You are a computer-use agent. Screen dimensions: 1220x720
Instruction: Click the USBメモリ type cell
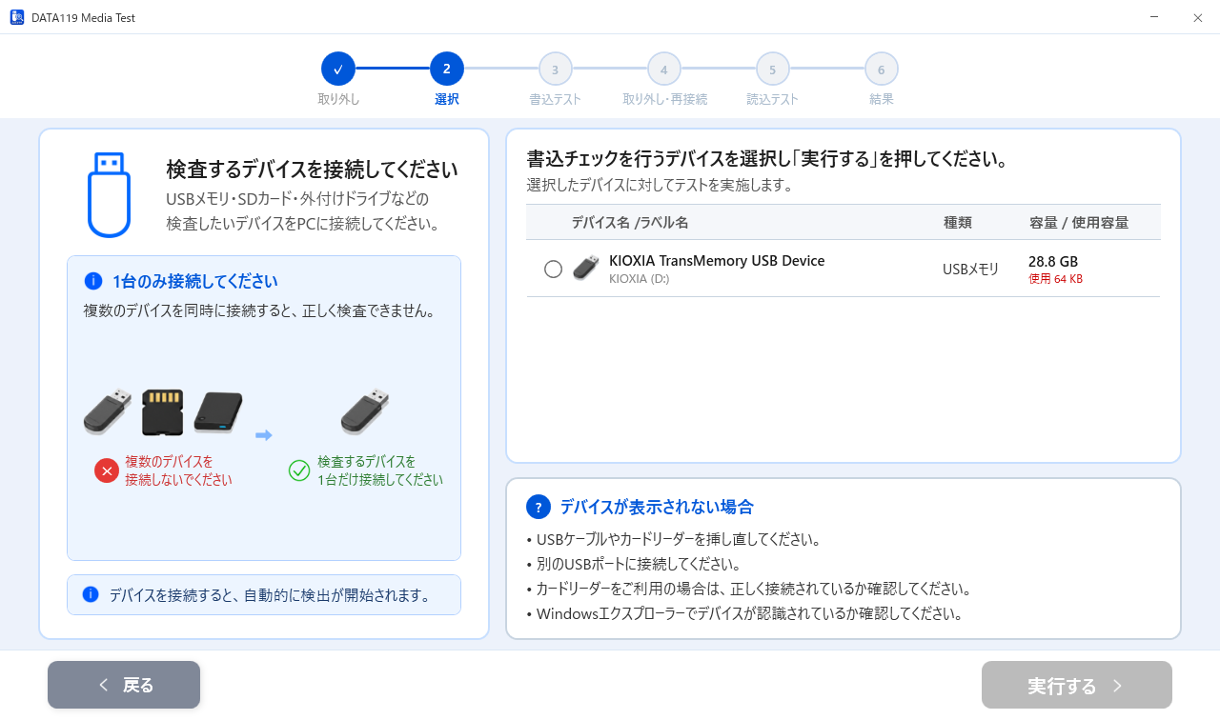click(970, 270)
